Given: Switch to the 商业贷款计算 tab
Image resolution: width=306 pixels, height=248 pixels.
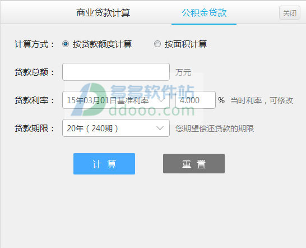Looking at the screenshot, I should click(103, 13).
